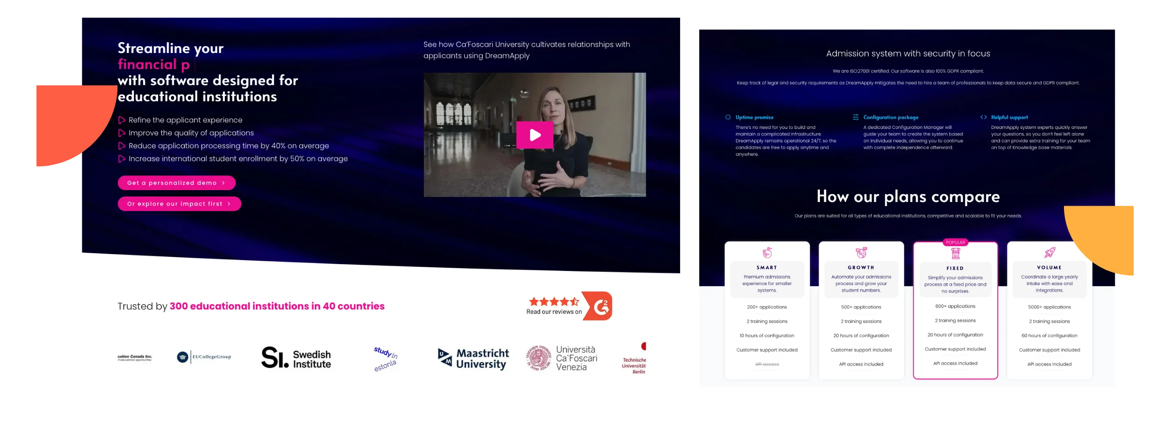Click the arrow bullet beside 'Refine the applicant experience'
This screenshot has width=1170, height=446.
point(122,120)
